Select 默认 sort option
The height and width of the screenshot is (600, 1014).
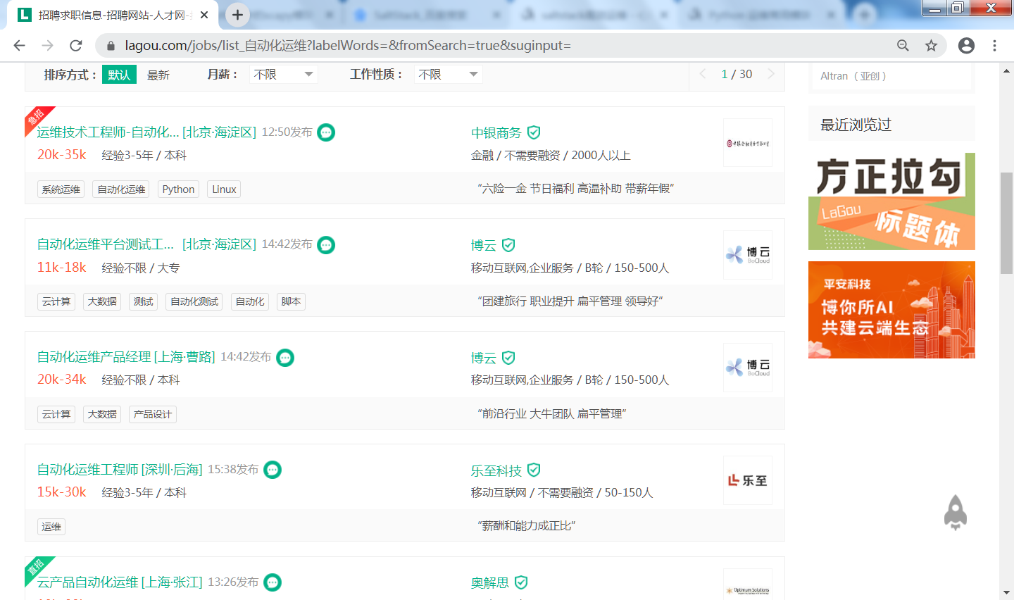tap(119, 75)
